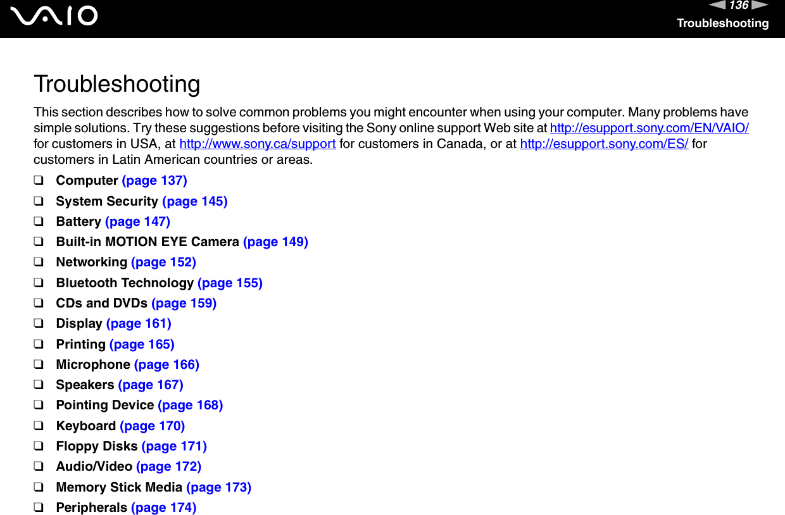
Task: Jump to System Security on page 145
Action: click(195, 201)
